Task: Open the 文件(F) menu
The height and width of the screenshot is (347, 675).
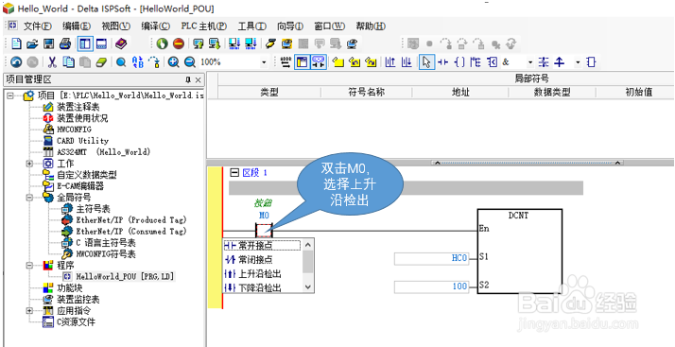Action: [38, 26]
